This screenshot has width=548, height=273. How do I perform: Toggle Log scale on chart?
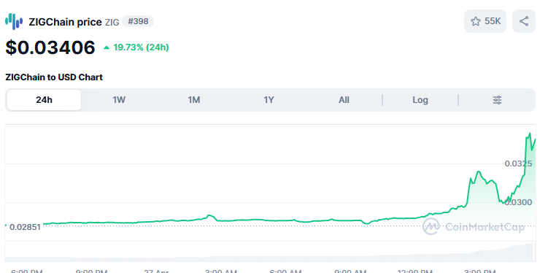pos(420,100)
